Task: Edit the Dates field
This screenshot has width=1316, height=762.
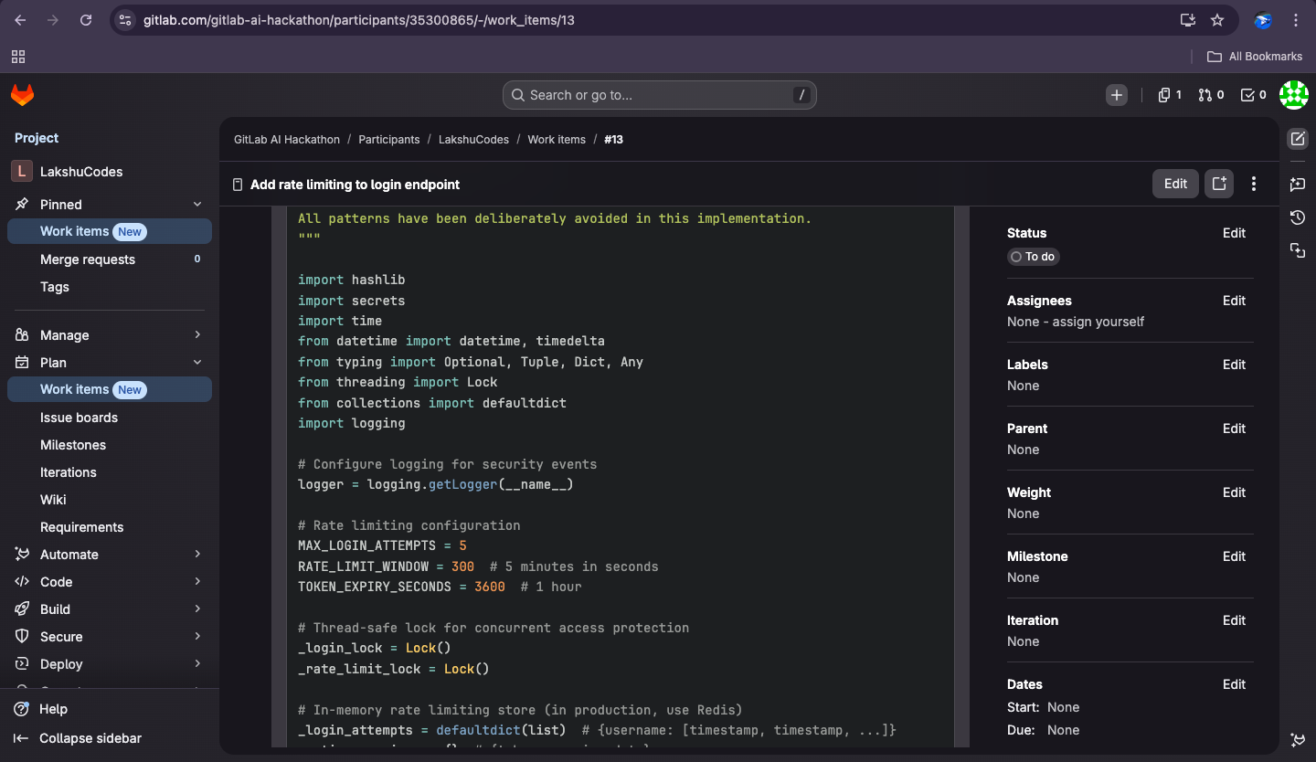Action: (1234, 684)
